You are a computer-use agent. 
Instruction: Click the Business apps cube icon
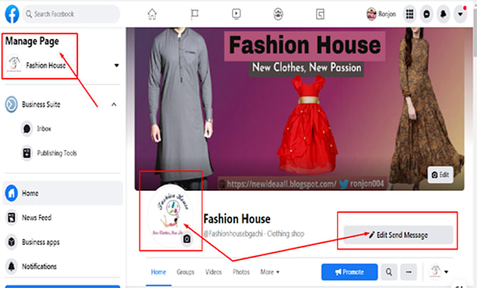coord(11,242)
